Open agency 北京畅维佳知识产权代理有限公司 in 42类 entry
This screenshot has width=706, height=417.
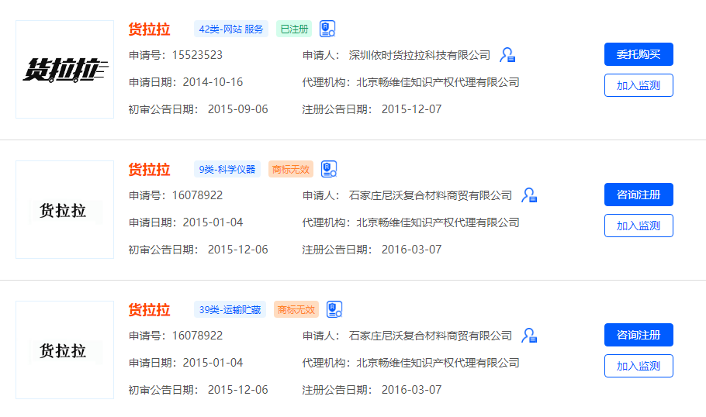coord(438,82)
